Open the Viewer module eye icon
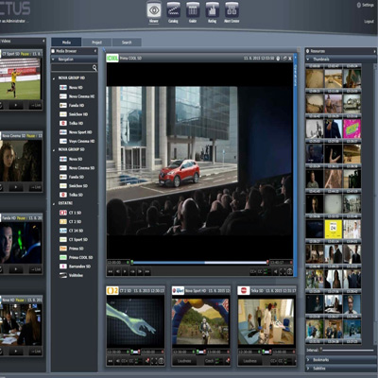378x378 pixels. click(154, 10)
